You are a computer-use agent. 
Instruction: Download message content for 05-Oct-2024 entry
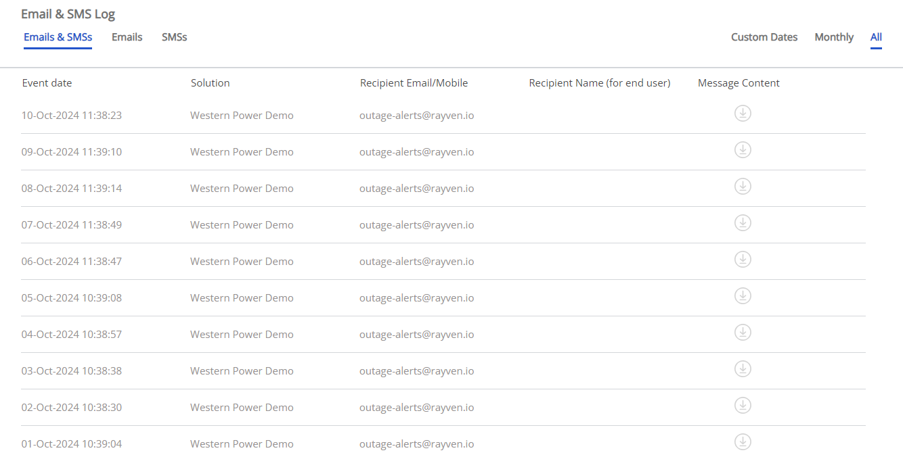click(743, 295)
